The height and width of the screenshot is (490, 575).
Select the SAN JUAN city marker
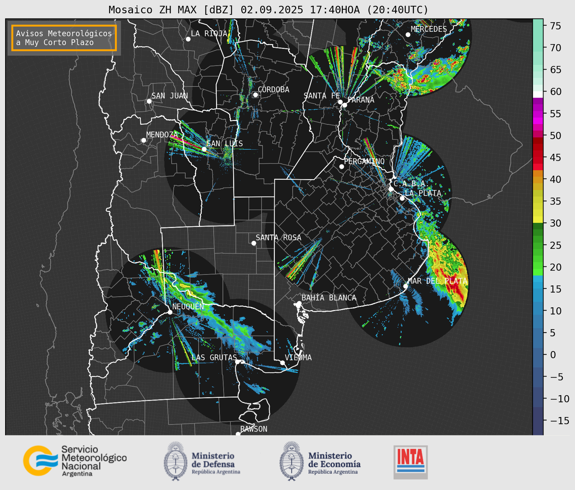[x=149, y=101]
